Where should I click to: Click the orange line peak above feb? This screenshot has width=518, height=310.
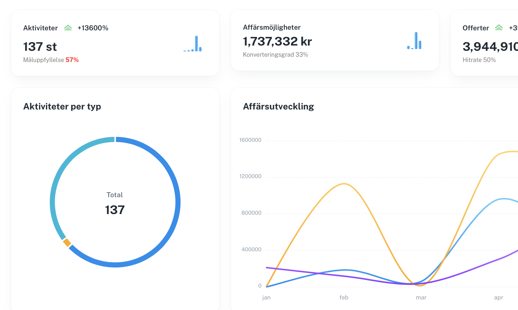pos(344,184)
